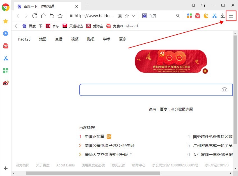Collapse the bookmarks bar with chevron
The height and width of the screenshot is (176, 238).
(16, 26)
